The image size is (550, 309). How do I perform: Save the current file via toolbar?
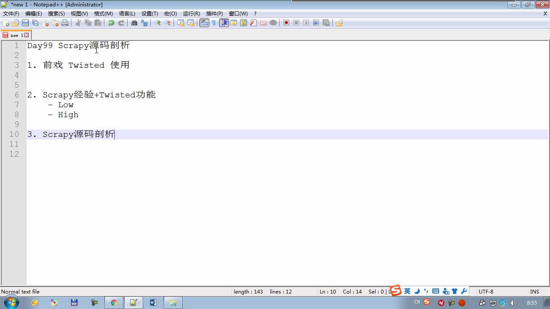point(25,23)
